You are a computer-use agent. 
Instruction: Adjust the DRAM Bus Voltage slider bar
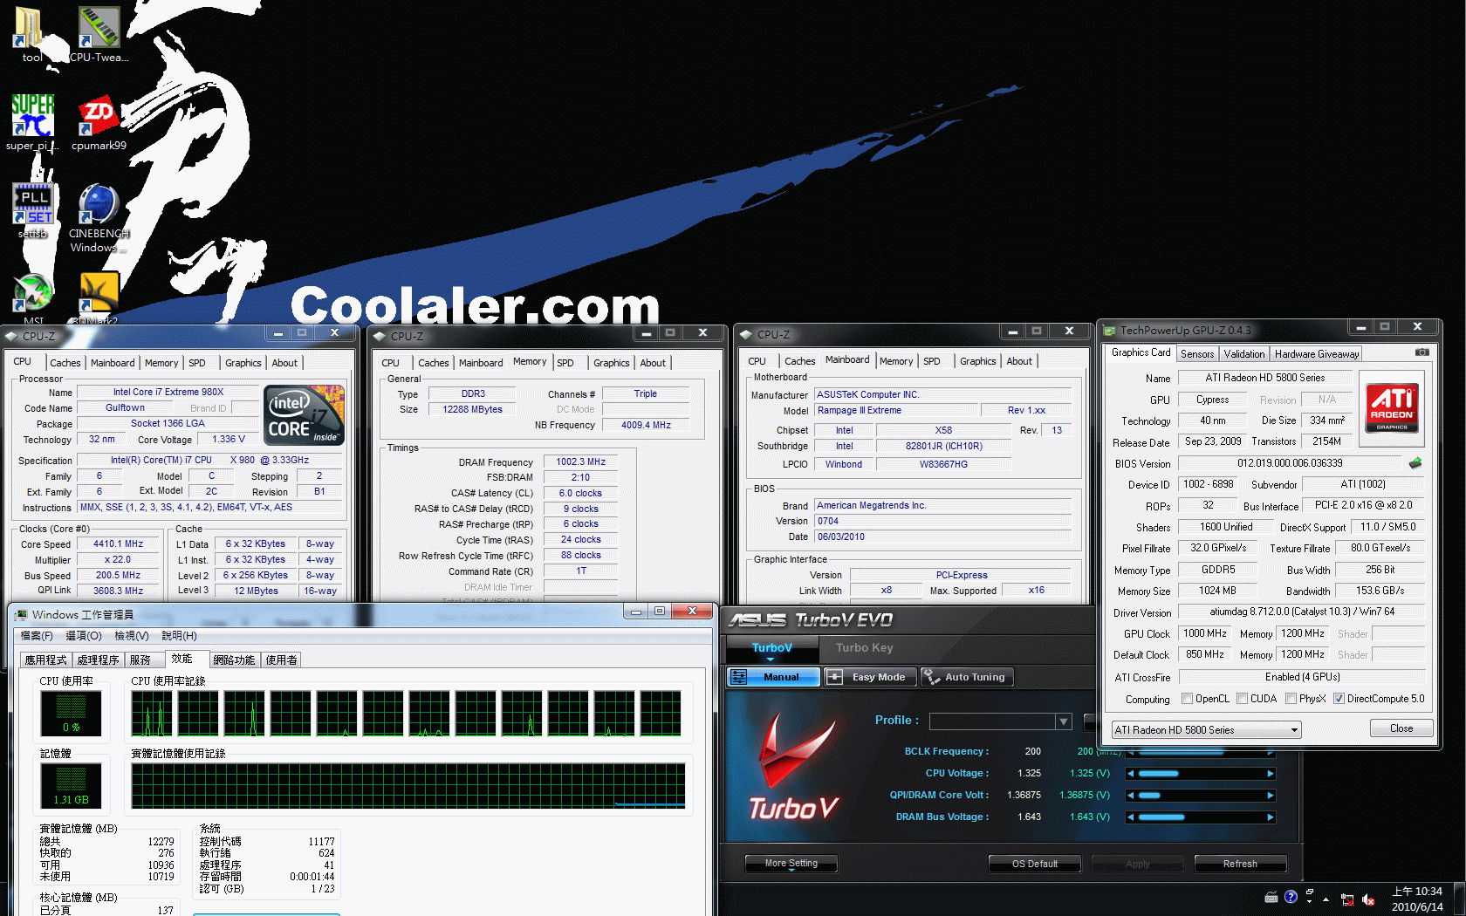coord(1201,817)
